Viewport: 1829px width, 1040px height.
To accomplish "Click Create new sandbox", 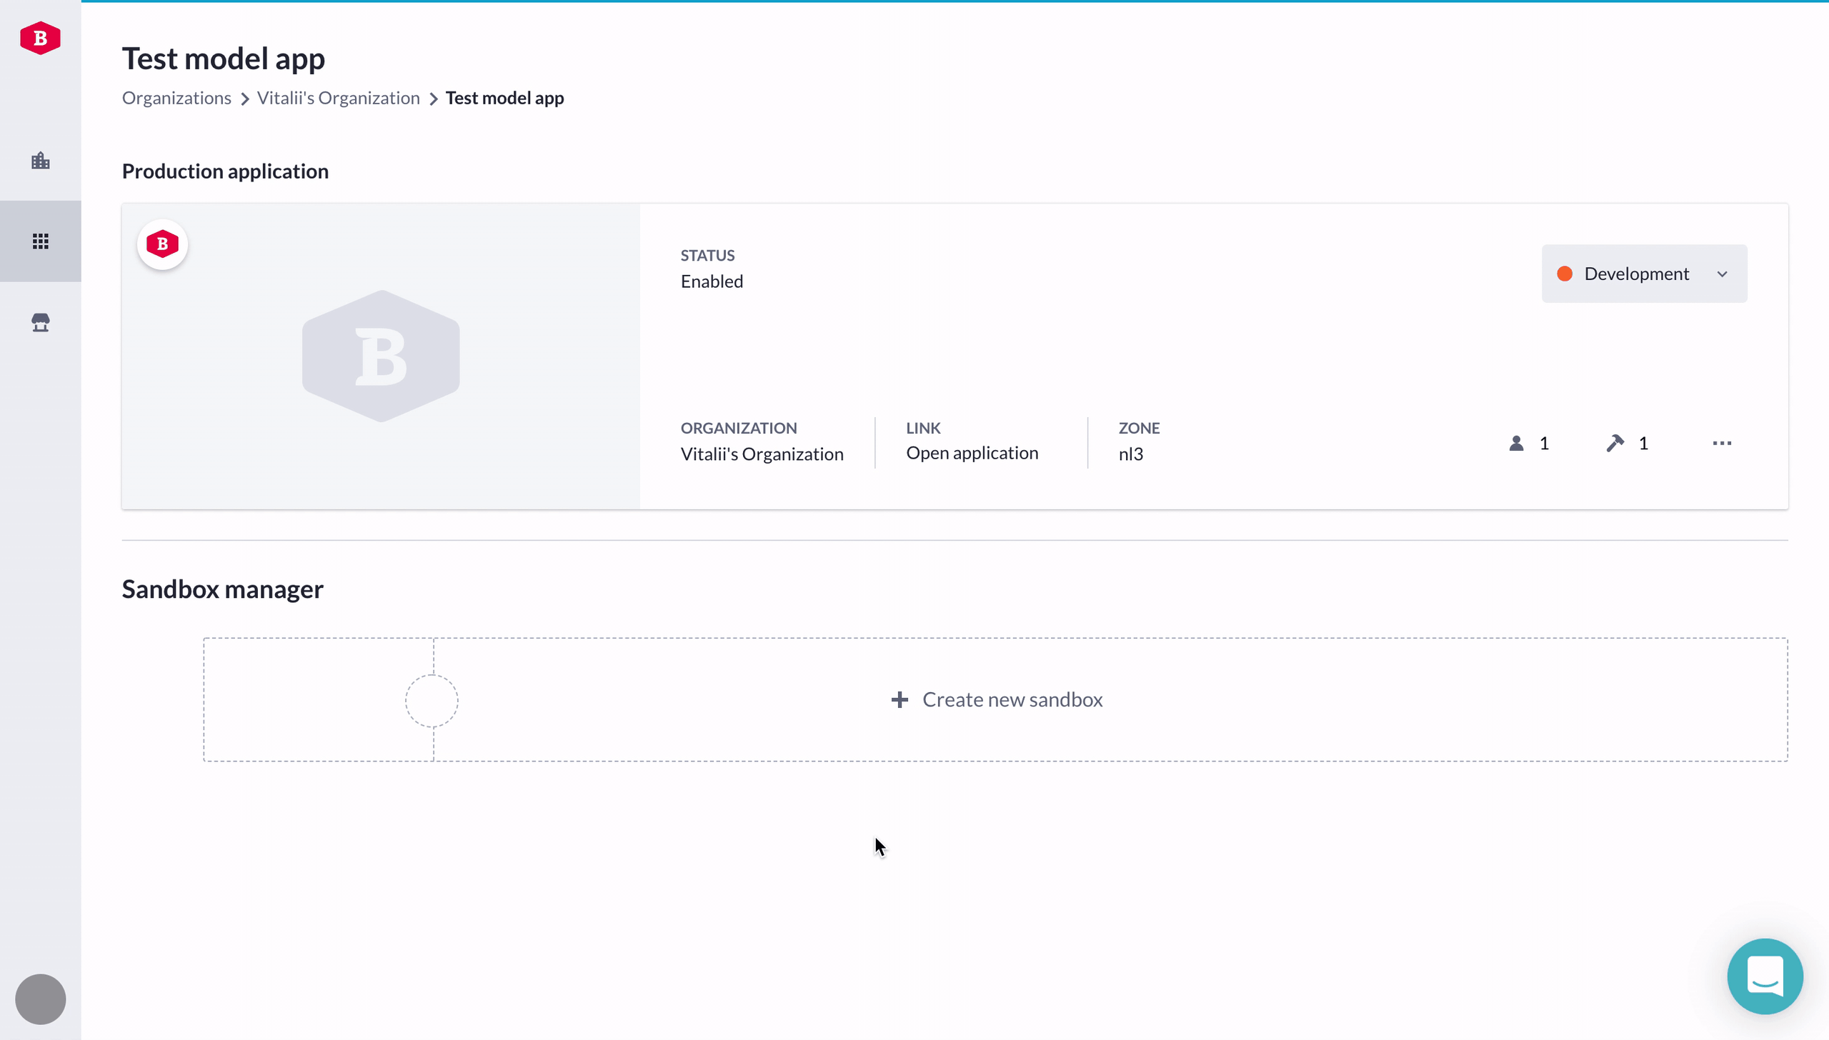I will (997, 699).
